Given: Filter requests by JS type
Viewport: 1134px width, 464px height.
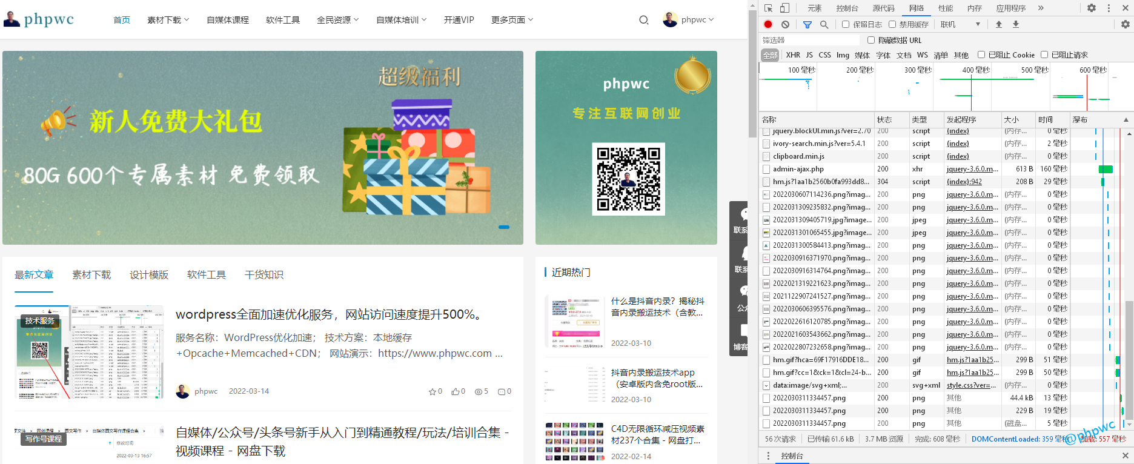Looking at the screenshot, I should pos(809,55).
